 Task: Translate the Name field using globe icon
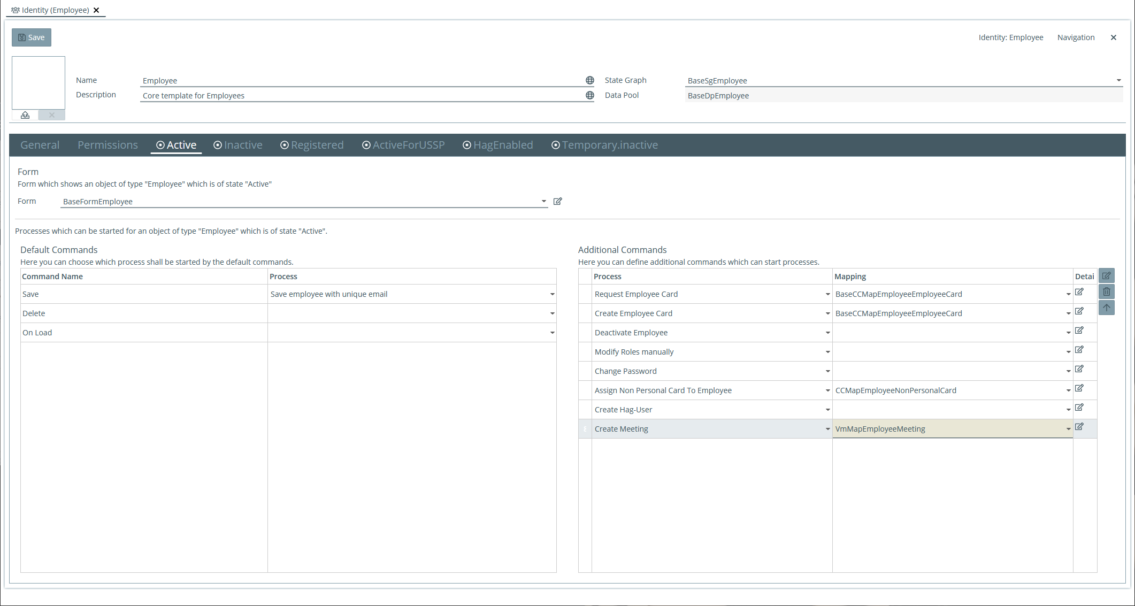[589, 80]
